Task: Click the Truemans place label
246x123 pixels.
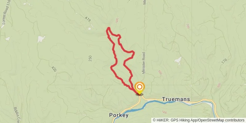Action: point(176,99)
